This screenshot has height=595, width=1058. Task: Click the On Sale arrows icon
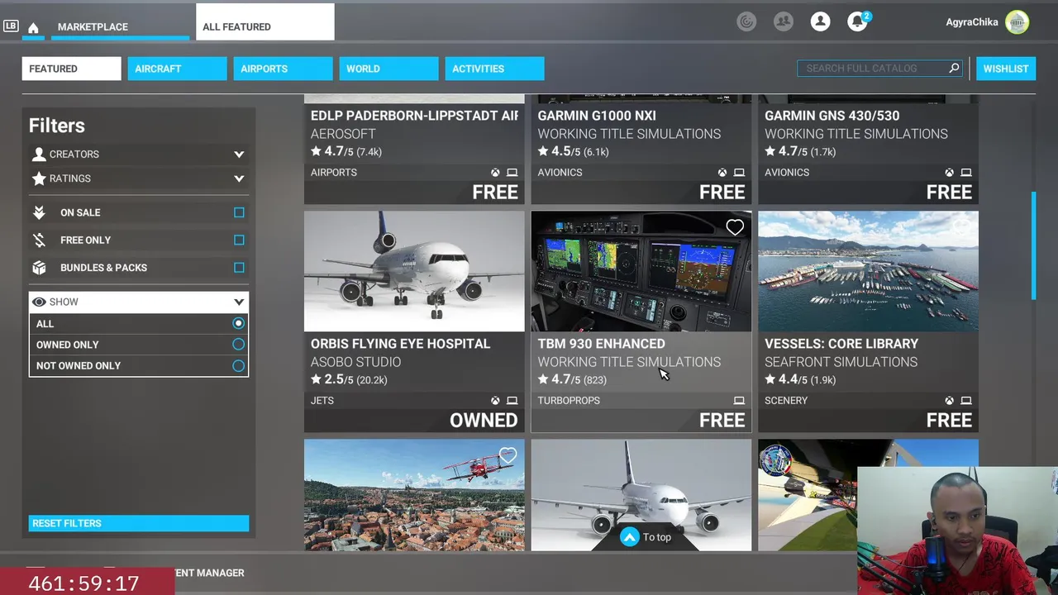point(39,212)
